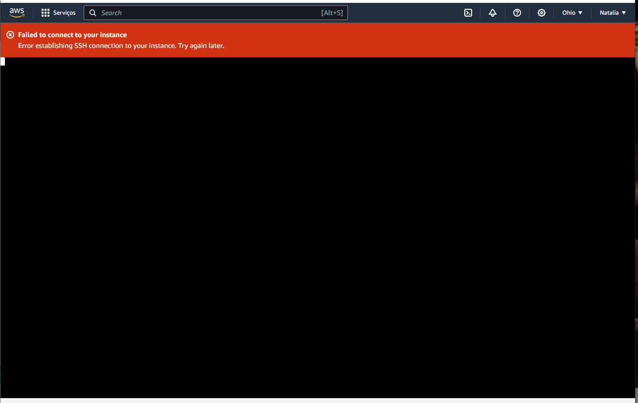Open the help question mark menu
Screen dimensions: 638x403
point(517,13)
